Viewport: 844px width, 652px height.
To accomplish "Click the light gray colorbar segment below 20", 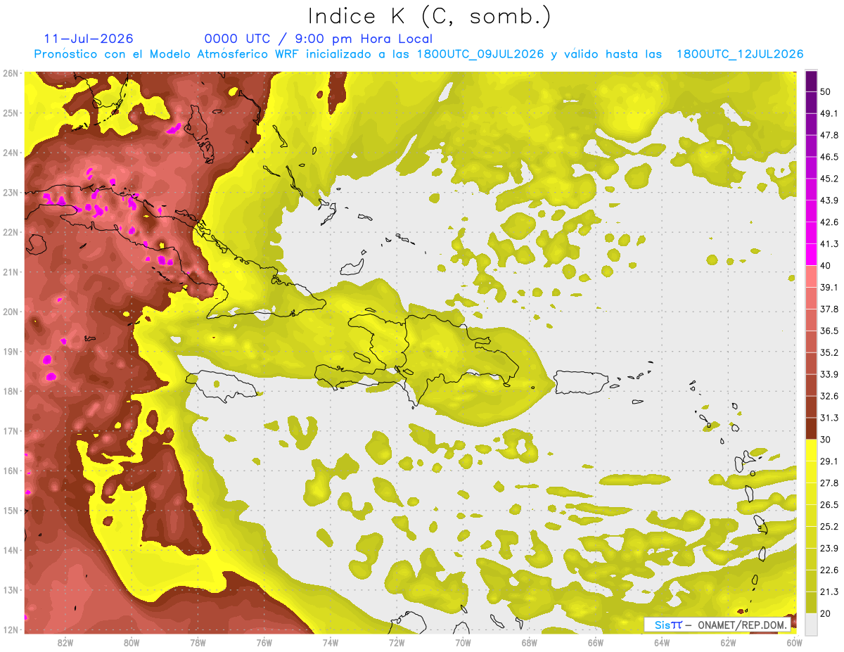I will pyautogui.click(x=811, y=624).
